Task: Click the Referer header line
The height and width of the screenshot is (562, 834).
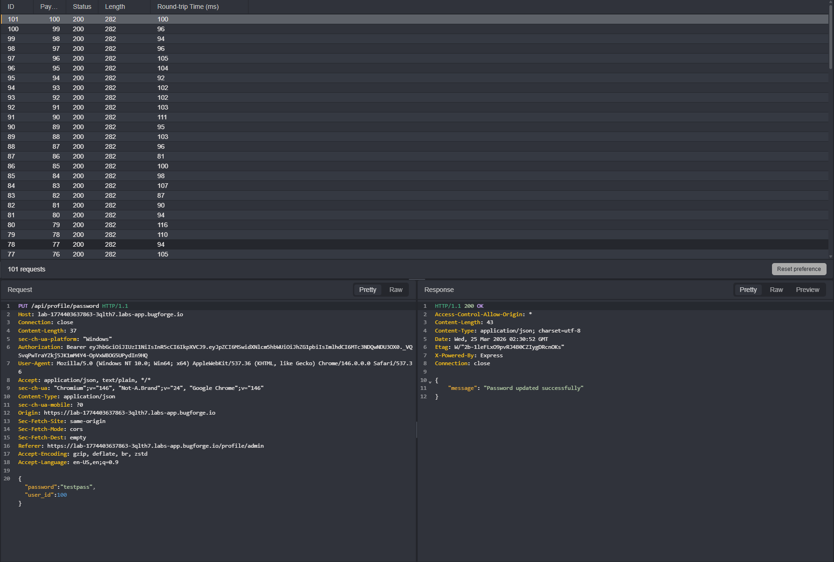Action: 141,446
